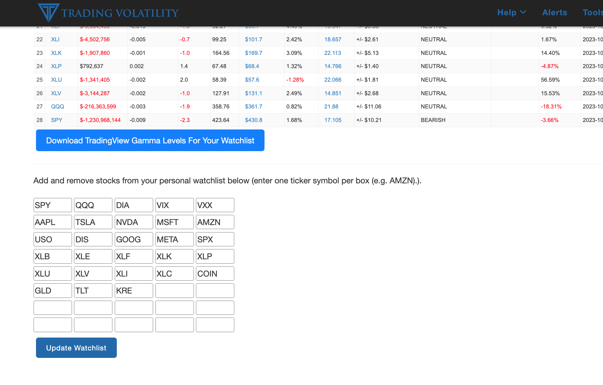Click the 14.766 volatility link
Screen dimensions: 603x385
coord(333,66)
